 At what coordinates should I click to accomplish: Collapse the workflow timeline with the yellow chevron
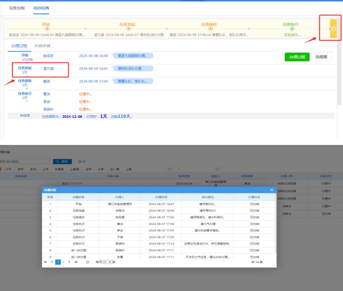click(x=333, y=29)
